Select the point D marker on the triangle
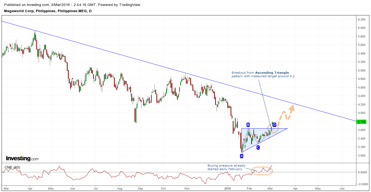Image resolution: width=371 pixels, height=192 pixels. tap(274, 125)
